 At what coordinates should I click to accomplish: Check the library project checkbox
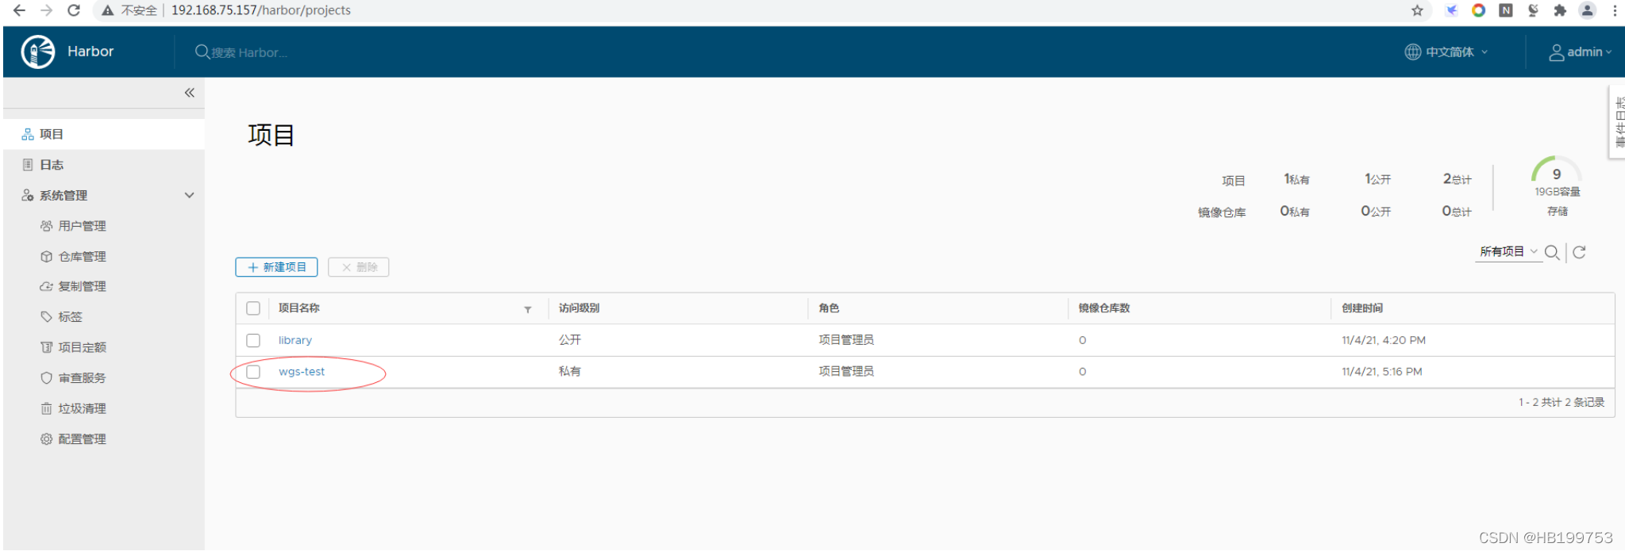[253, 340]
